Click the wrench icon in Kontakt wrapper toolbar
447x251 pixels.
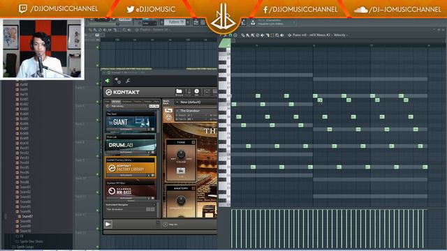[128, 81]
